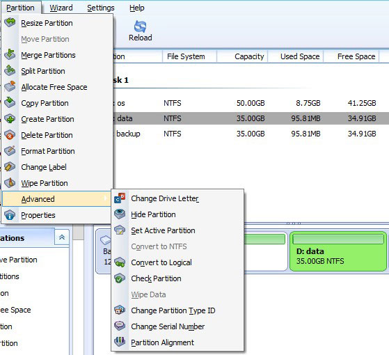Image resolution: width=389 pixels, height=355 pixels.
Task: Sort by Used Space column header
Action: [x=296, y=56]
